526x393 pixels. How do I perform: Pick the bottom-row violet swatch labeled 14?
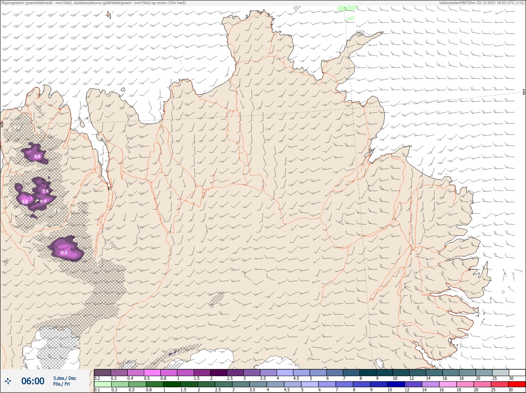[431, 384]
